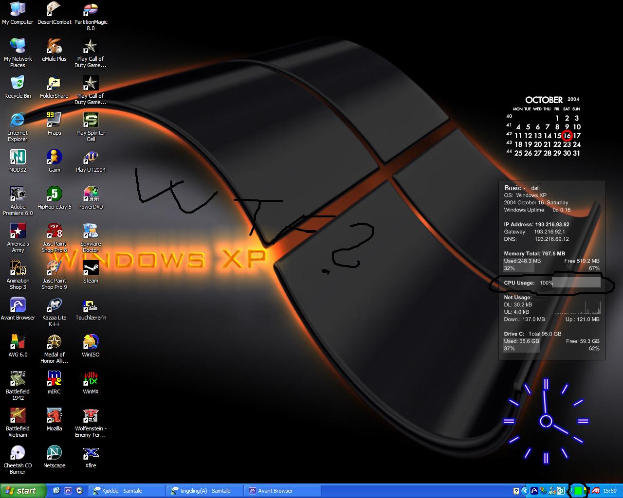Image resolution: width=623 pixels, height=498 pixels.
Task: Open Medal of Honor Allied shortcut
Action: pyautogui.click(x=54, y=349)
